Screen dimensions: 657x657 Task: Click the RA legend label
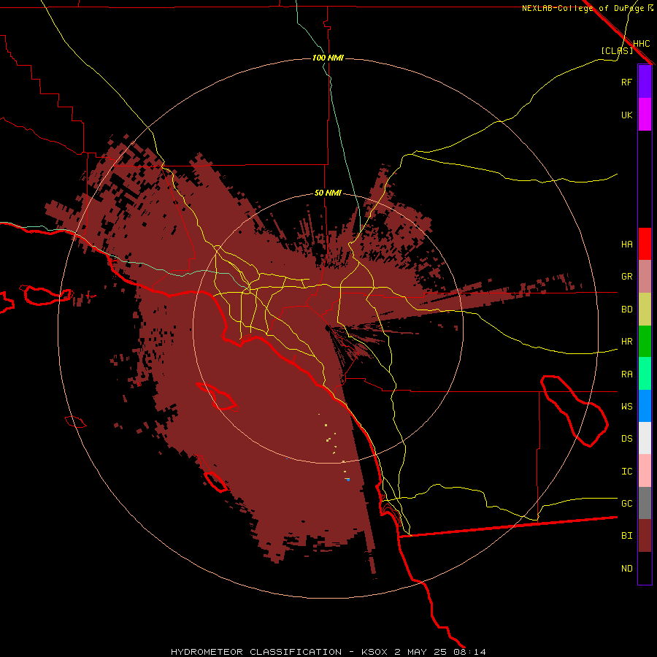(x=626, y=374)
